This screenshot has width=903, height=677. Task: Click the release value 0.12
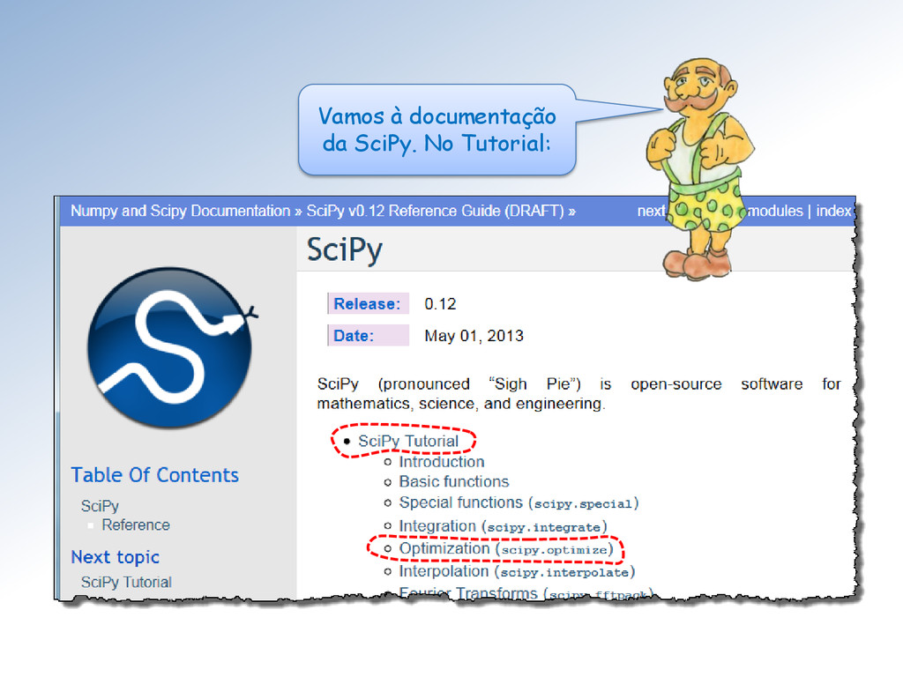point(440,303)
